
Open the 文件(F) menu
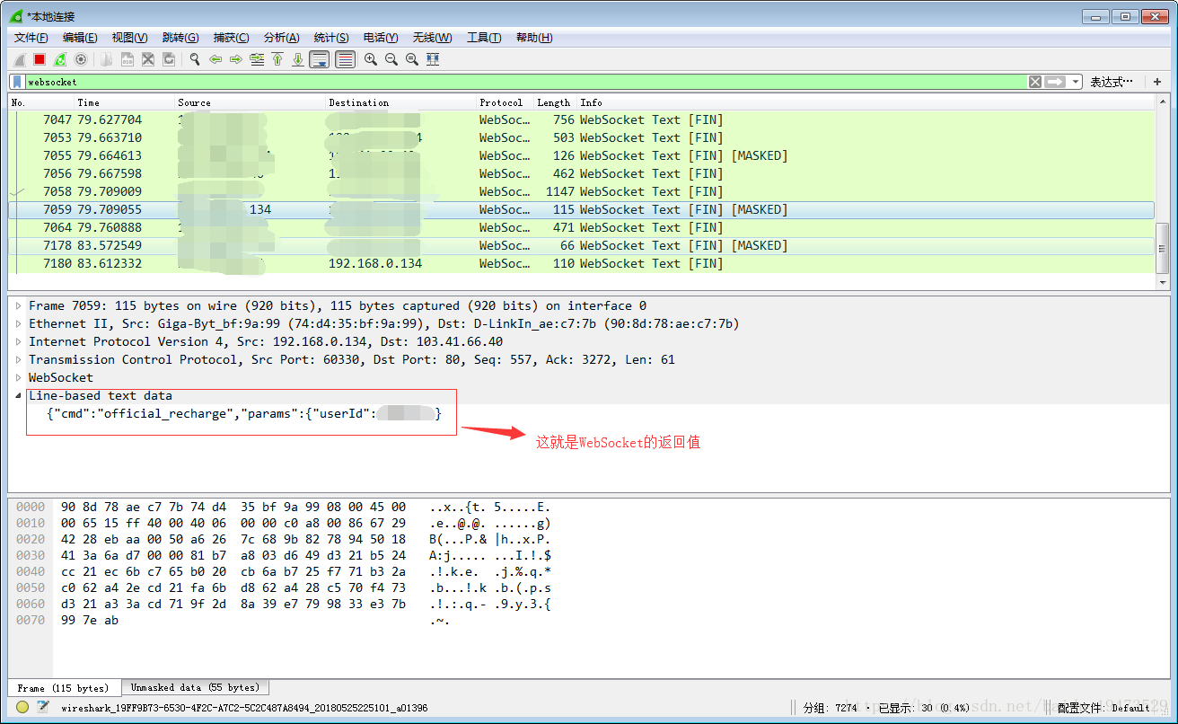[x=31, y=38]
